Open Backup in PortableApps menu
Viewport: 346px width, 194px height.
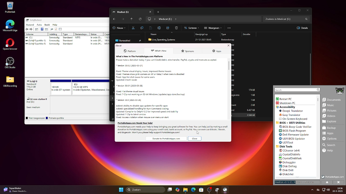click(x=329, y=128)
